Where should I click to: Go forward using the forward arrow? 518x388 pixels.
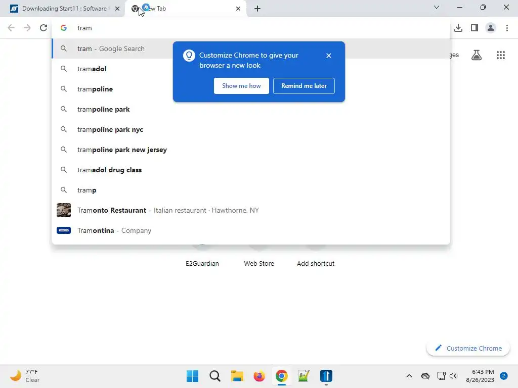(x=27, y=28)
